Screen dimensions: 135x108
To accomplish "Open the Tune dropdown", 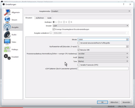I will point(103,61).
